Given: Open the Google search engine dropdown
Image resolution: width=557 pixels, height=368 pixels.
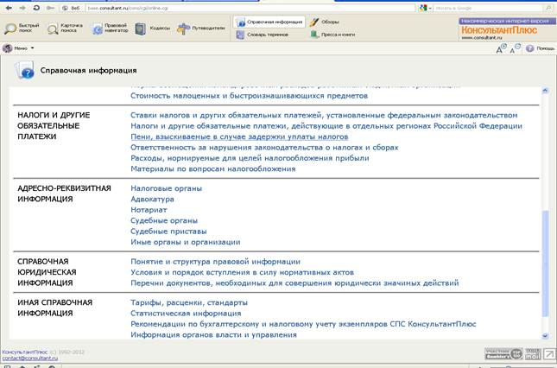Looking at the screenshot, I should click(x=425, y=8).
